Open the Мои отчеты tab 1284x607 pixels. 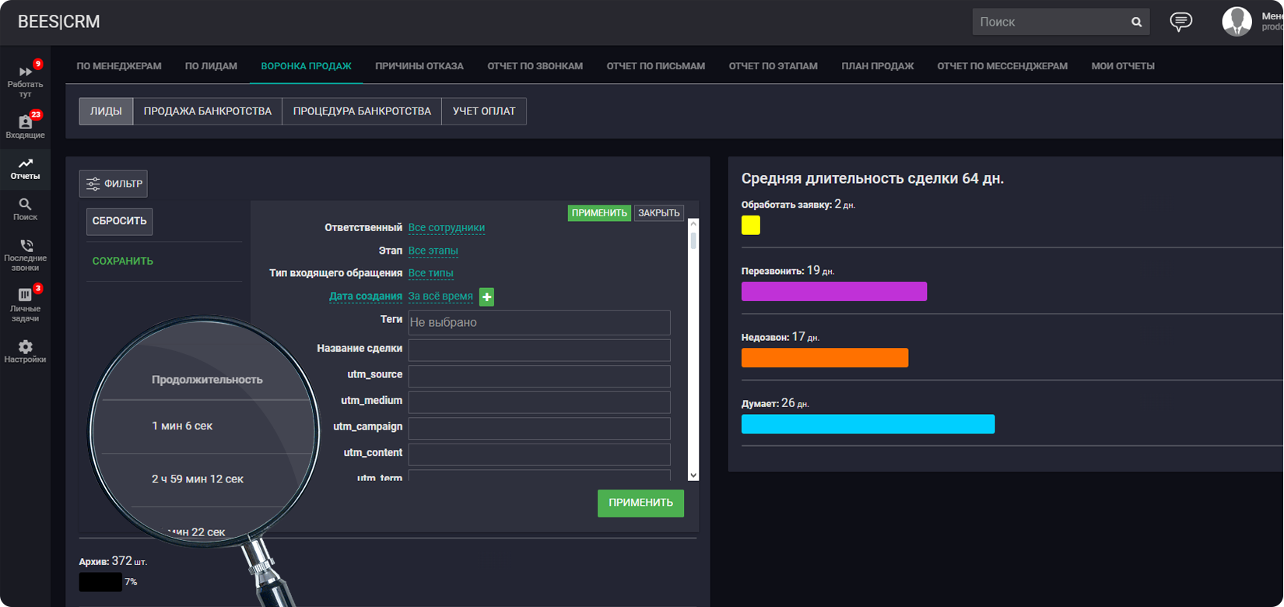[1123, 66]
